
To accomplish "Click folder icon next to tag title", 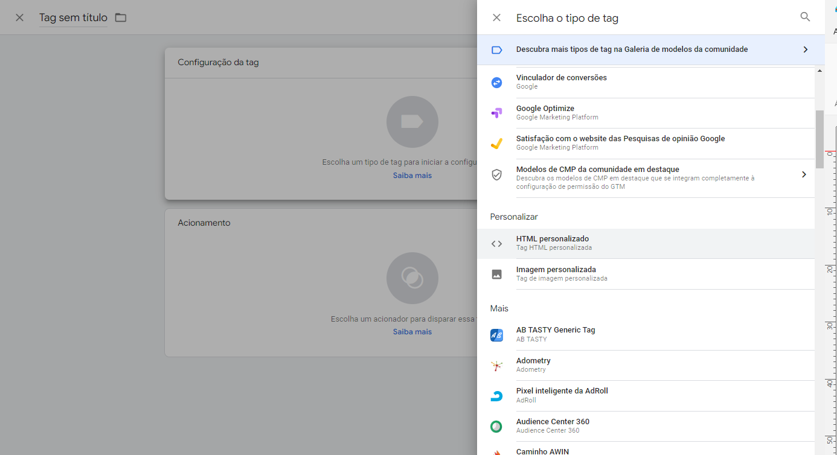I will [121, 17].
